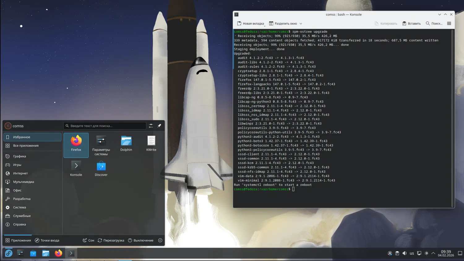Open System Settings from the taskbar
Viewport: 464px width, 261px height.
pos(20,253)
